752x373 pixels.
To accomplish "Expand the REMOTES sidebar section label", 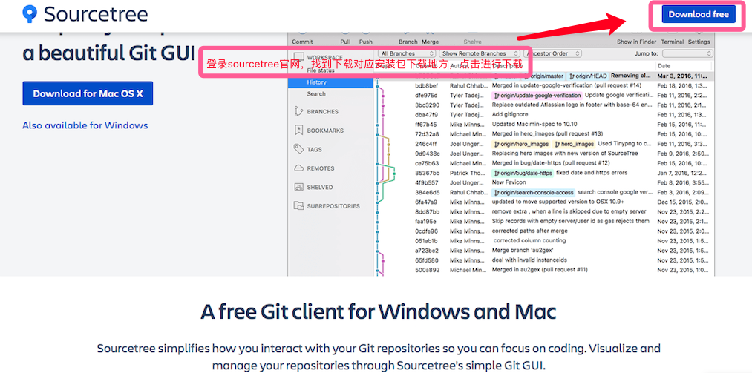I will (321, 168).
